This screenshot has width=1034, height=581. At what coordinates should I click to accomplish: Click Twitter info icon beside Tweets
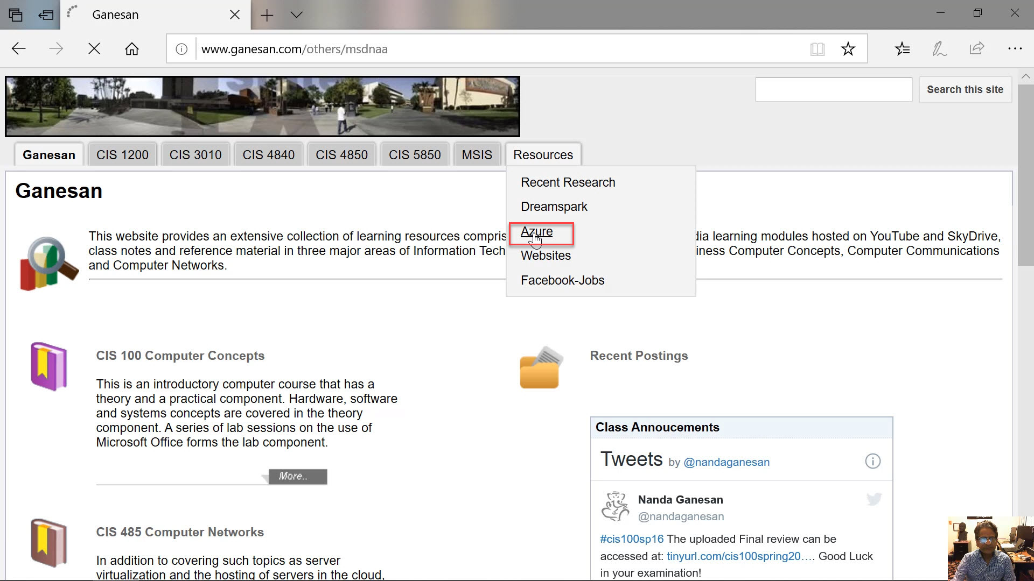[872, 461]
